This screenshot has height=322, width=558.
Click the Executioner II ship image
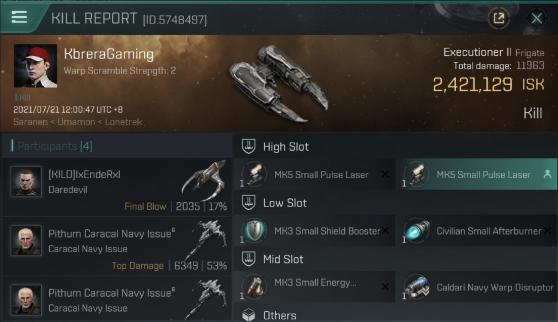point(277,83)
